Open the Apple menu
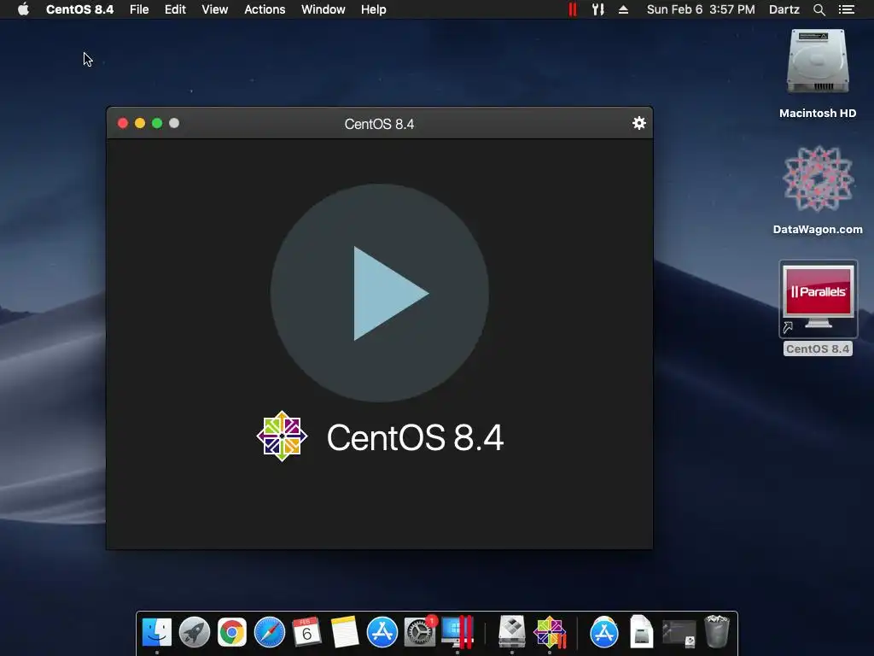Image resolution: width=874 pixels, height=656 pixels. 23,9
